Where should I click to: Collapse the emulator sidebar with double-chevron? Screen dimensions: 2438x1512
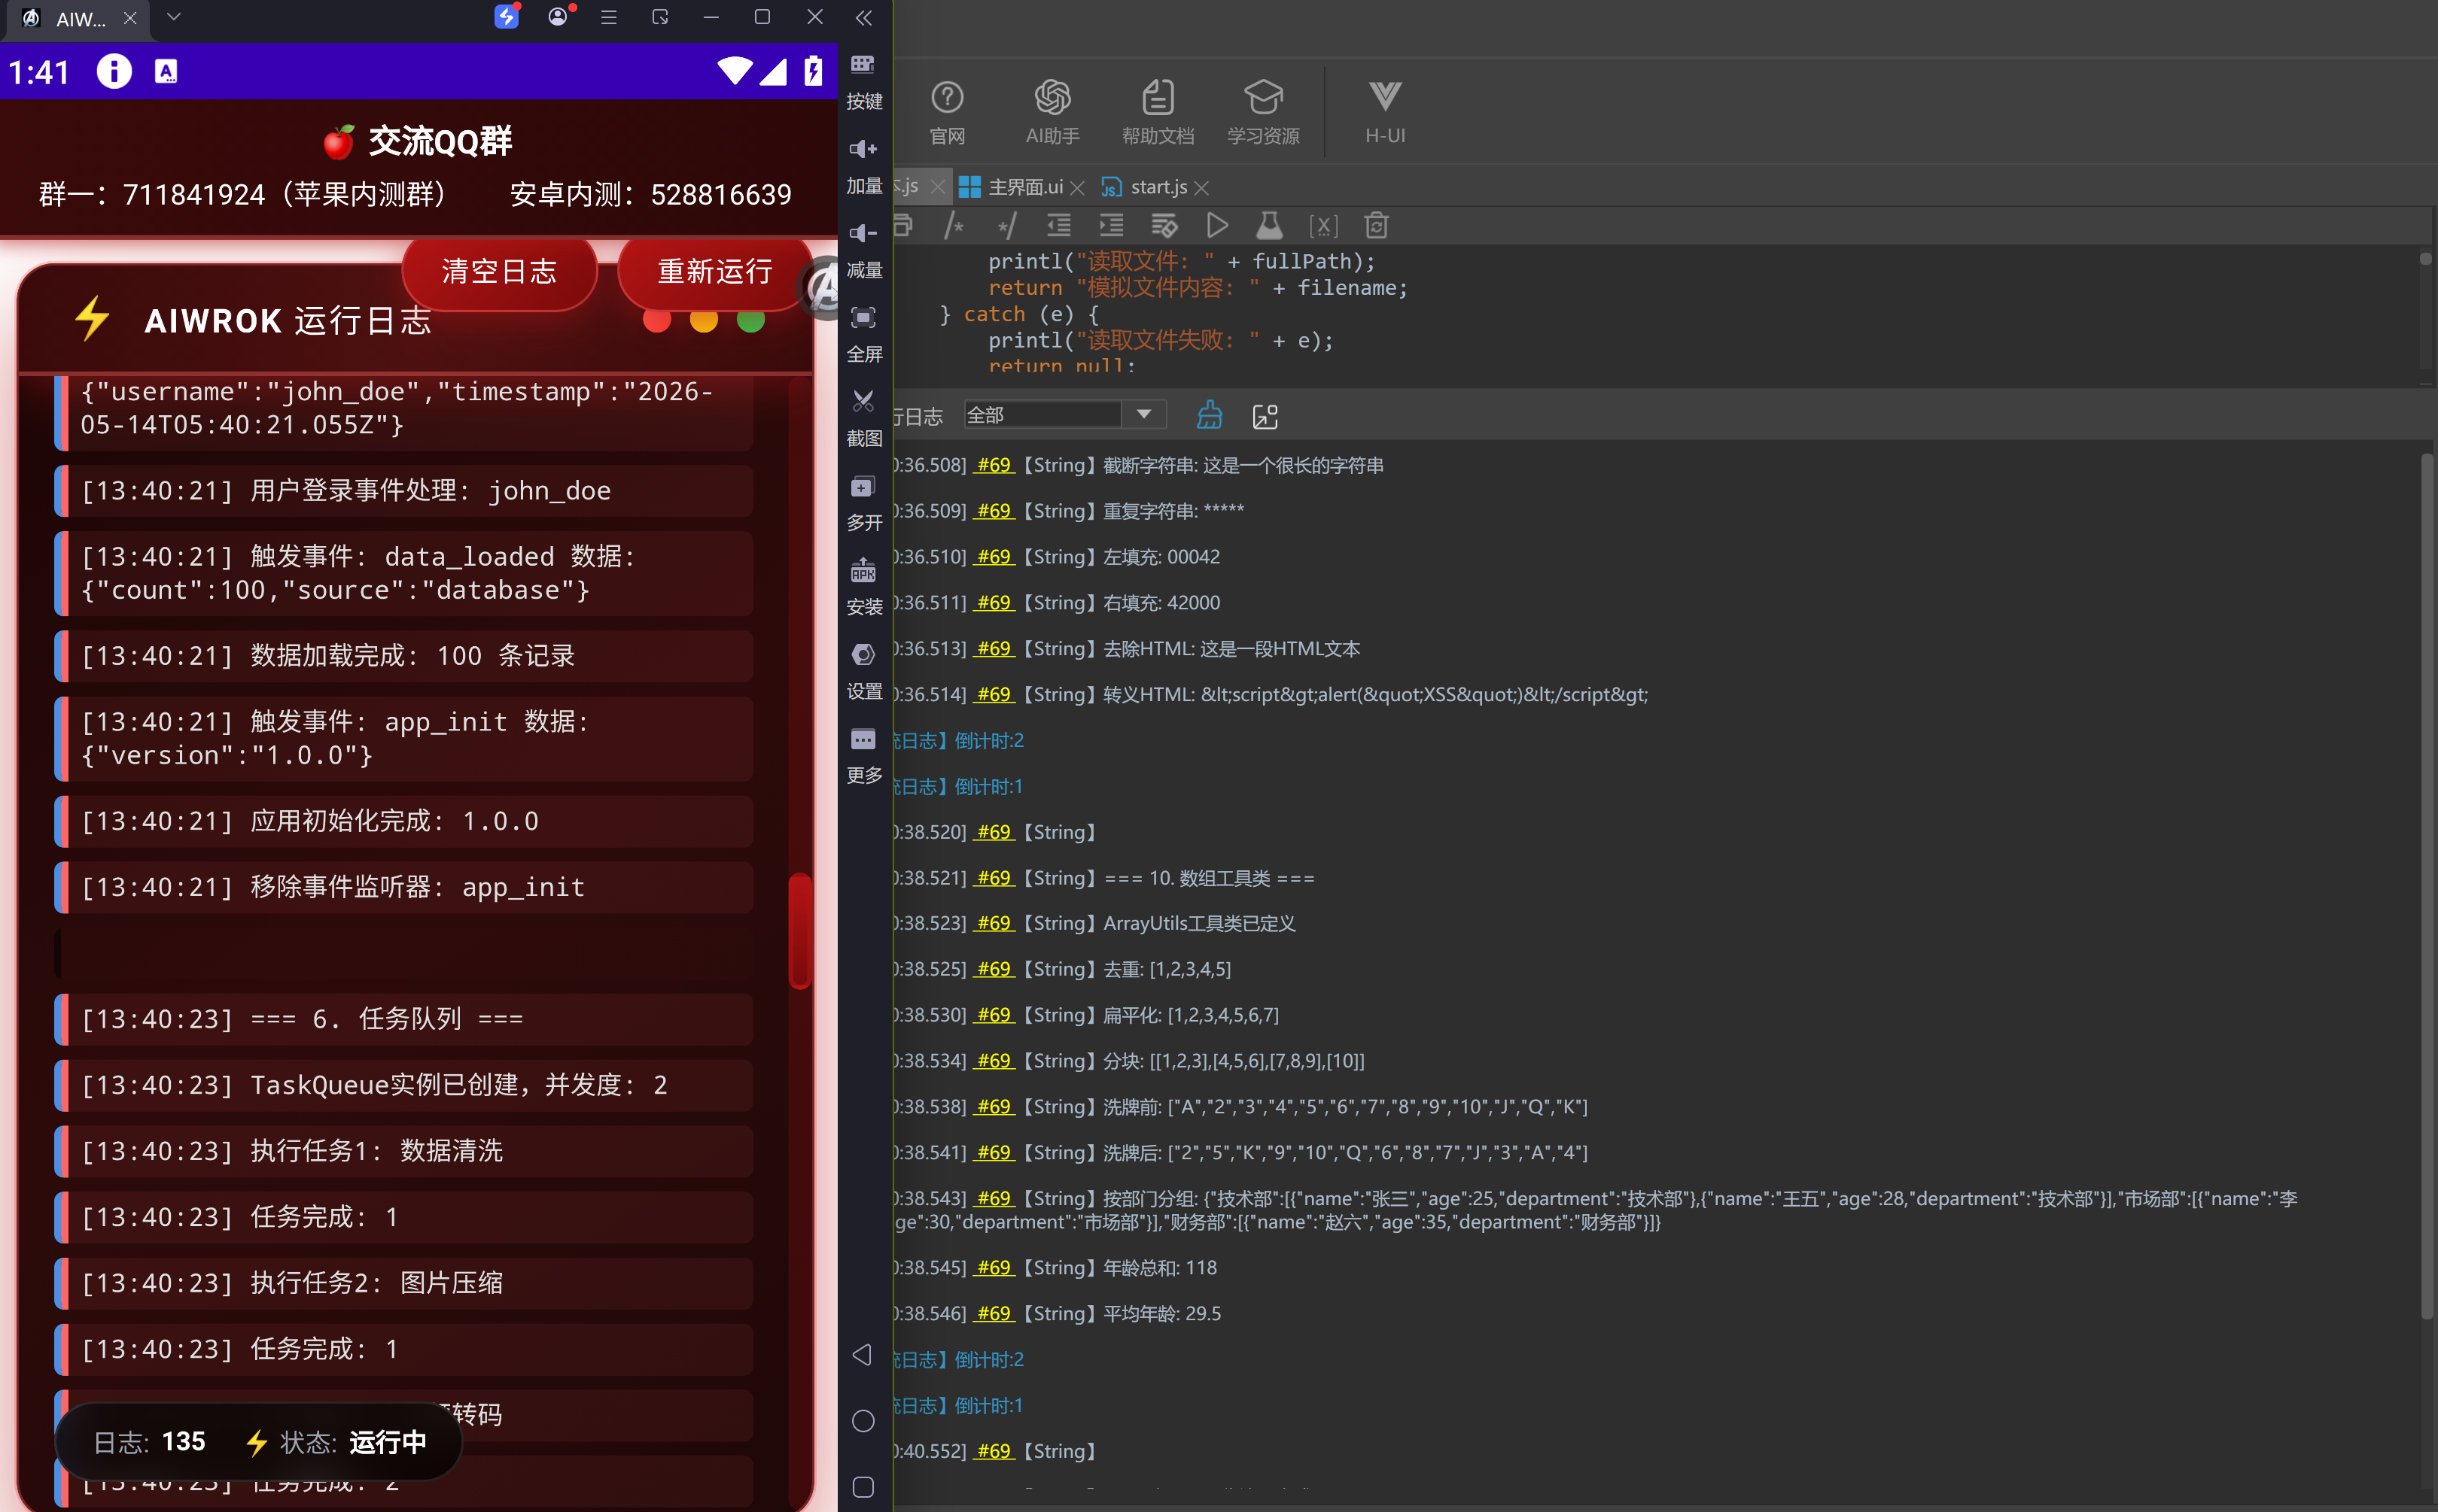(x=863, y=18)
